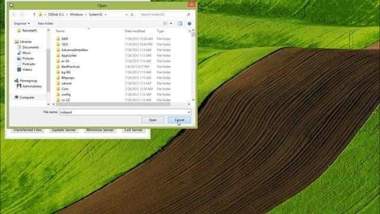
Task: Expand the File name combo box dropdown
Action: (188, 112)
